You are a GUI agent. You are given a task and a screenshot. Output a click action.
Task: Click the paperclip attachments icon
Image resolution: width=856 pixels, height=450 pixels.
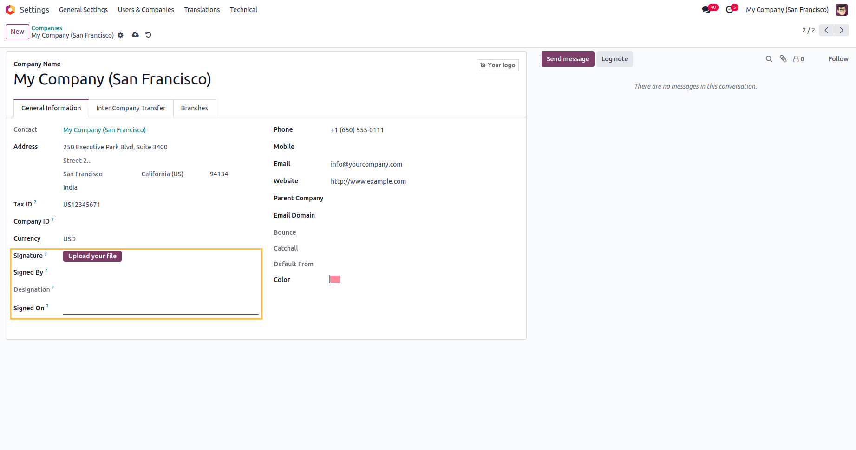tap(783, 59)
